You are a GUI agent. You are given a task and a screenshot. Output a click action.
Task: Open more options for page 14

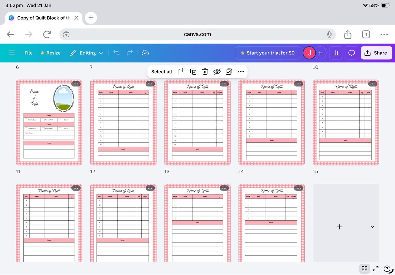pyautogui.click(x=299, y=188)
